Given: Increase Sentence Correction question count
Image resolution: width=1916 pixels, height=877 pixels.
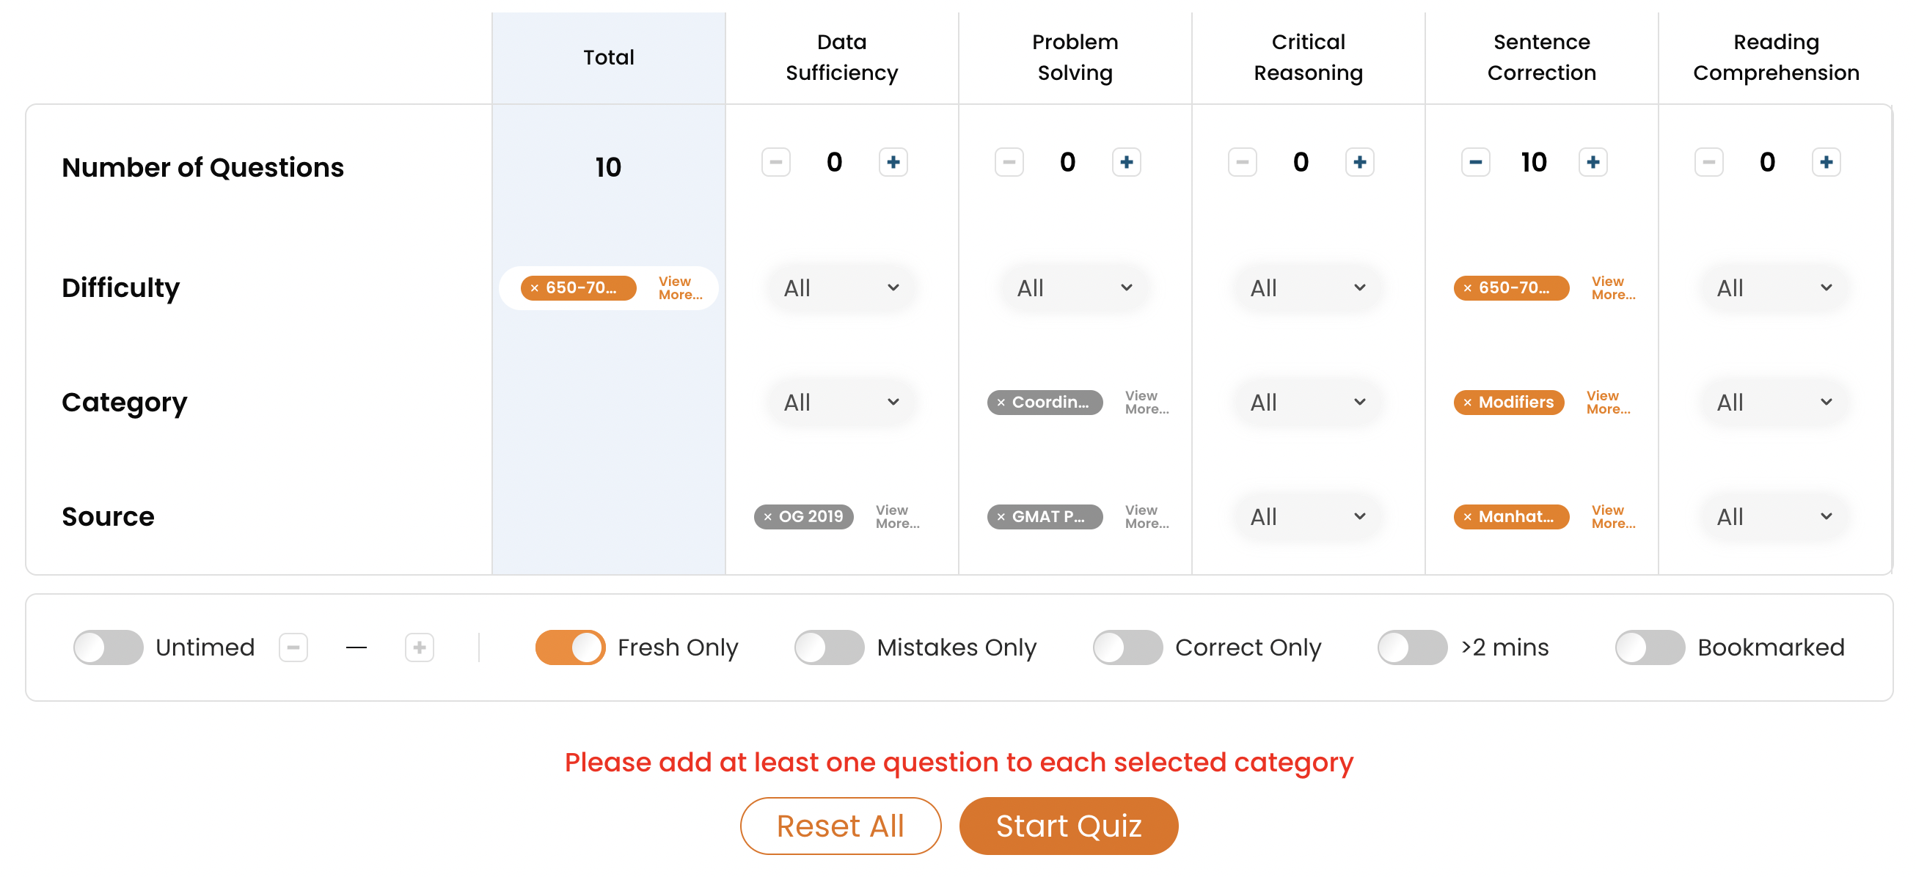Looking at the screenshot, I should tap(1593, 162).
